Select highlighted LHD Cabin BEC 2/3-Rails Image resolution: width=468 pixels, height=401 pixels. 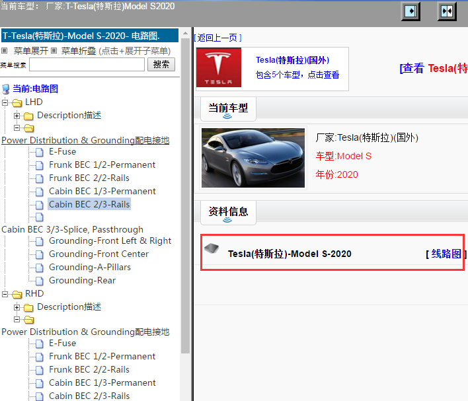(x=89, y=204)
